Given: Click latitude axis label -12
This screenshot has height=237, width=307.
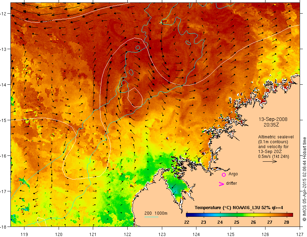Looking at the screenshot, I should click(x=4, y=14).
